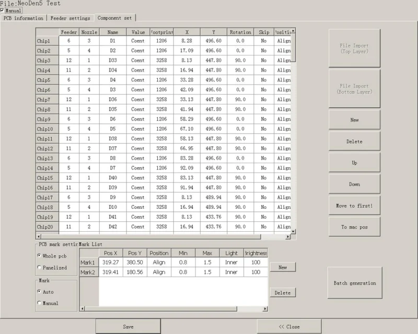Image resolution: width=418 pixels, height=334 pixels.
Task: Click Nozzle value 4 in Chip6 row
Action: pyautogui.click(x=89, y=90)
